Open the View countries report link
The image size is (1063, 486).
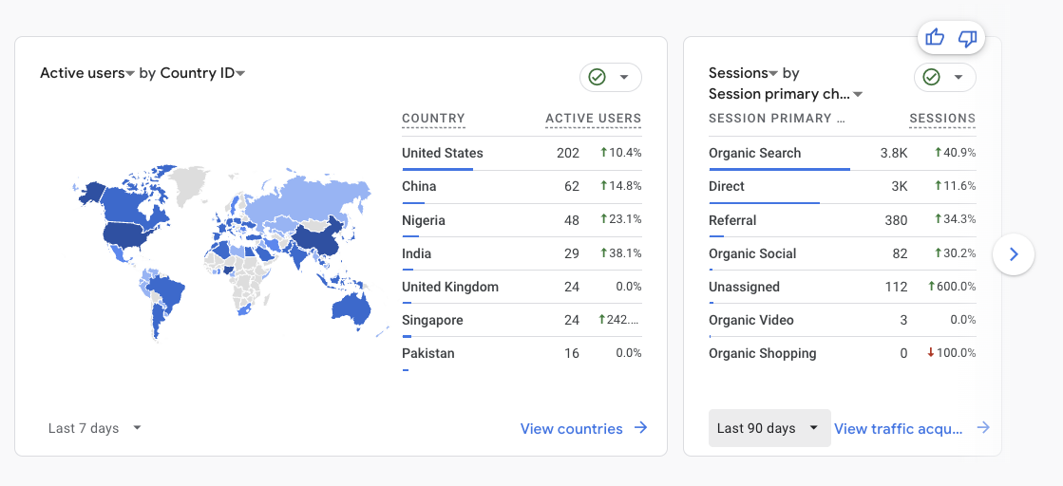point(571,429)
